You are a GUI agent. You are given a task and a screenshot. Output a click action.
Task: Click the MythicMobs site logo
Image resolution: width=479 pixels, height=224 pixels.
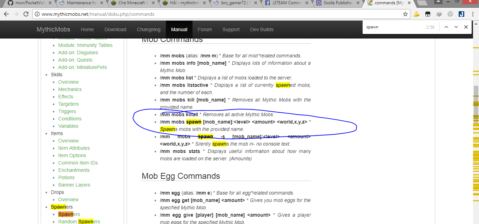tap(53, 29)
